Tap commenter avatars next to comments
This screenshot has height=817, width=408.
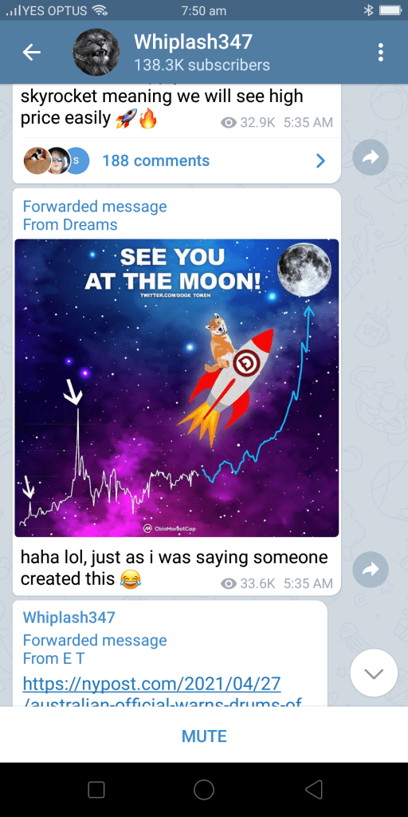coord(57,160)
